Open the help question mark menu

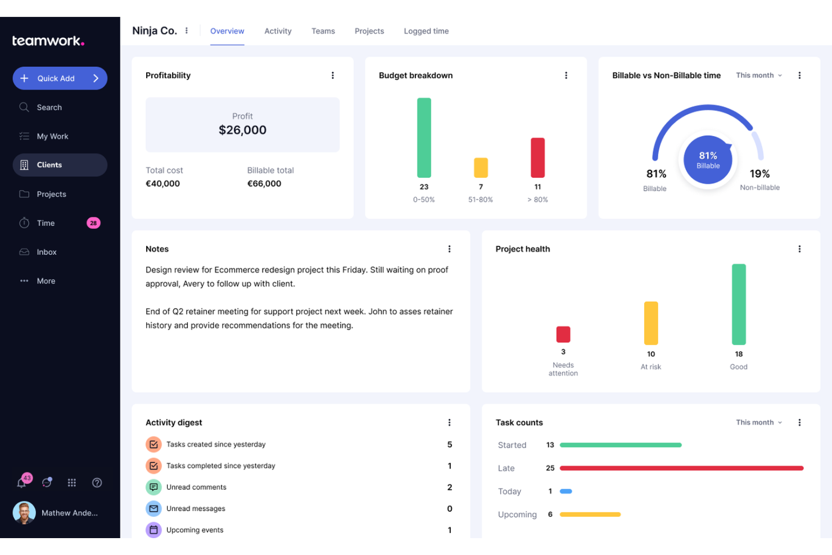[x=97, y=482]
